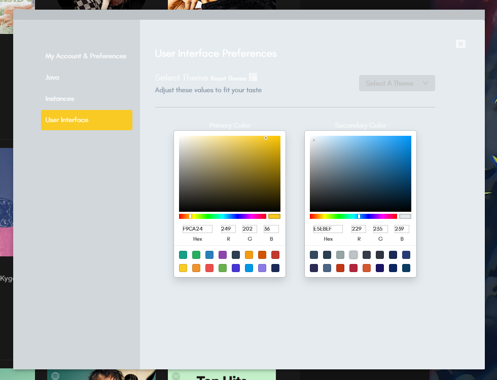The width and height of the screenshot is (497, 380).
Task: Pick the steel blue Secondary swatch, bottom row
Action: click(x=327, y=268)
